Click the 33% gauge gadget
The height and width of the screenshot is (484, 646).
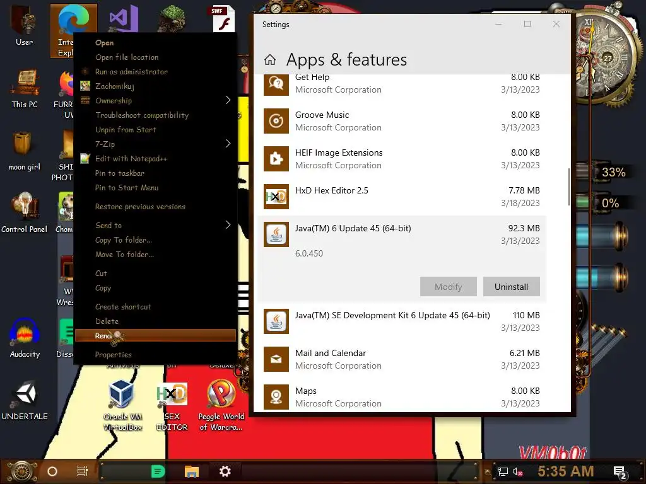pos(613,172)
